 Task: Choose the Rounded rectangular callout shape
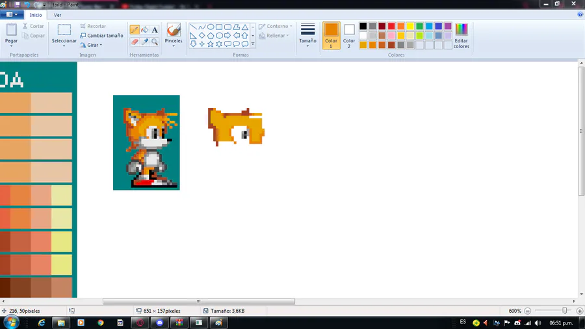227,44
